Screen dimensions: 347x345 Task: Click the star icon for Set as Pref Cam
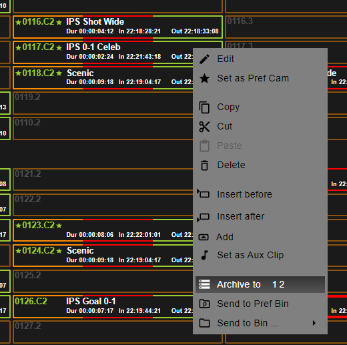click(x=204, y=78)
